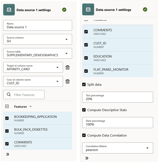The image size is (158, 163).
Task: Click 'Compute Descriptive Stats' label
Action: tap(107, 110)
